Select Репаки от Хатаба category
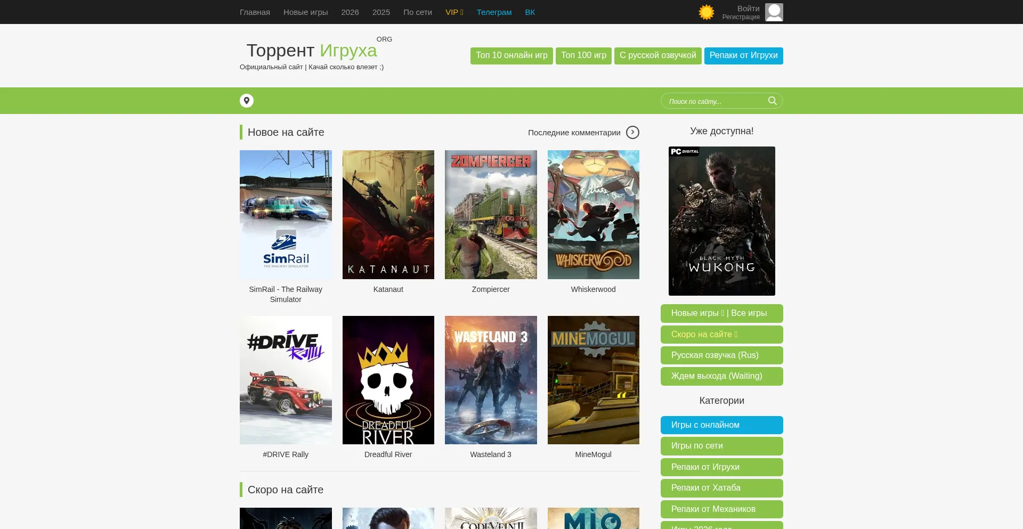Image resolution: width=1023 pixels, height=529 pixels. pos(722,488)
